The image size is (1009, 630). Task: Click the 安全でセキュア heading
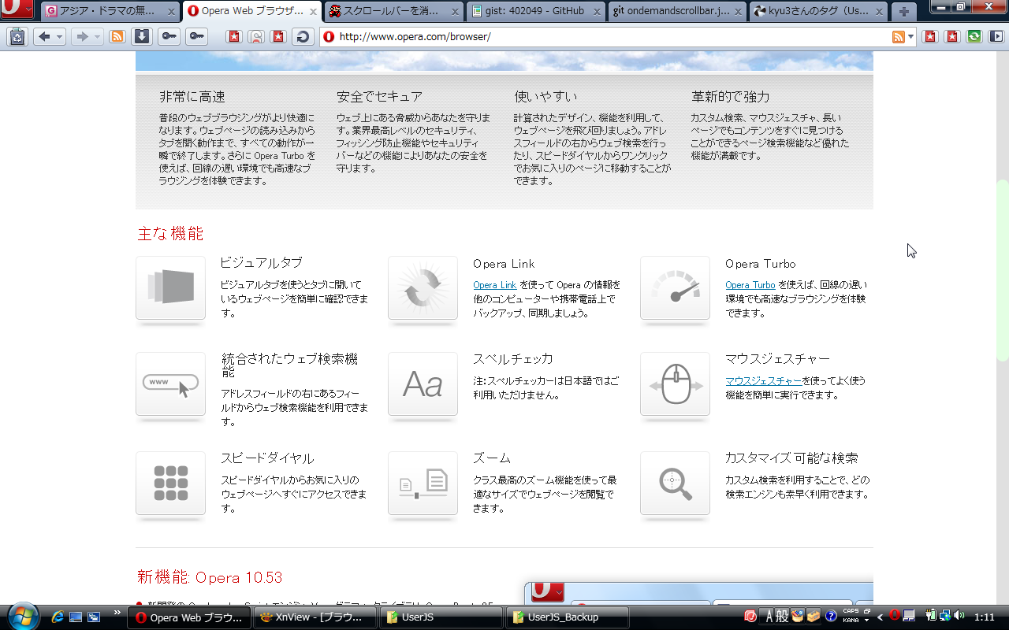tap(380, 97)
